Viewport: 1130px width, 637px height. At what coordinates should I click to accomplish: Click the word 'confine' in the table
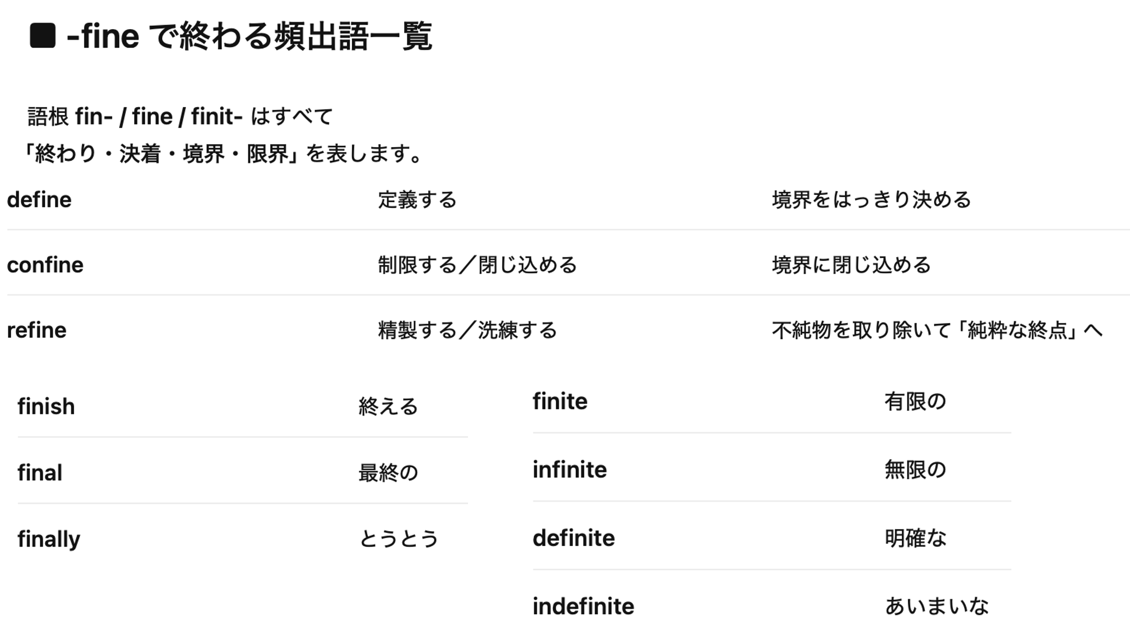(x=45, y=265)
